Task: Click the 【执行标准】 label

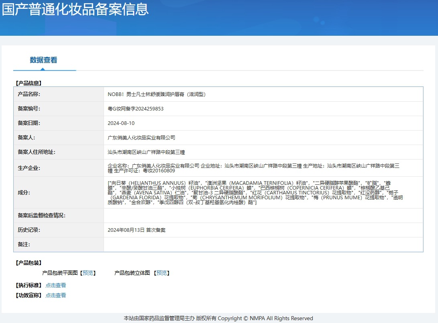Action: (x=29, y=285)
